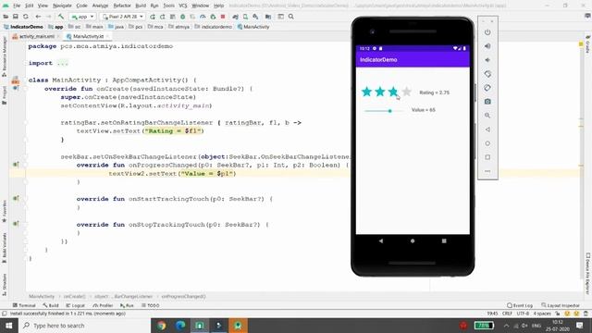The width and height of the screenshot is (592, 333).
Task: Click the emulator Rotate Right icon
Action: 487,88
